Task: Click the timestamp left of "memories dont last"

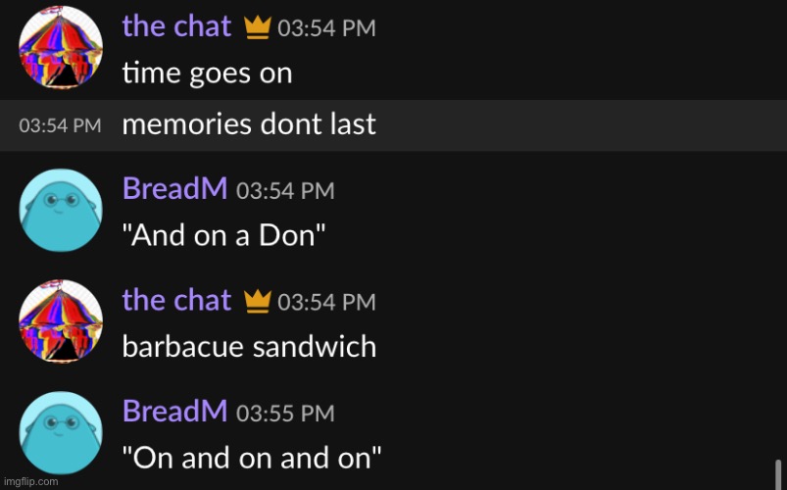Action: pos(60,126)
